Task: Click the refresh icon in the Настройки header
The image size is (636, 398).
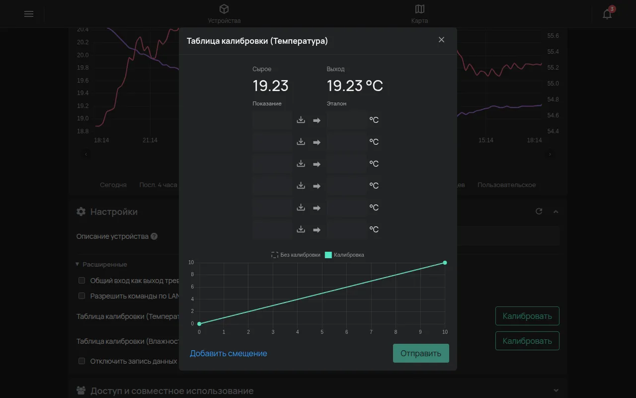Action: [539, 211]
